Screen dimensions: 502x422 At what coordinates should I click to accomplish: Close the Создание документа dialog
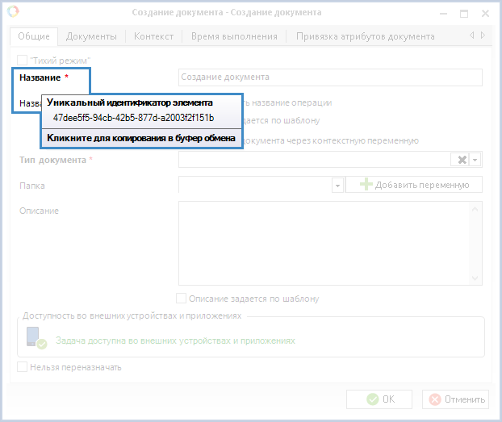485,14
